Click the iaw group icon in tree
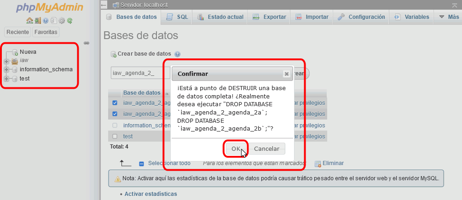This screenshot has height=200, width=462. pyautogui.click(x=15, y=61)
